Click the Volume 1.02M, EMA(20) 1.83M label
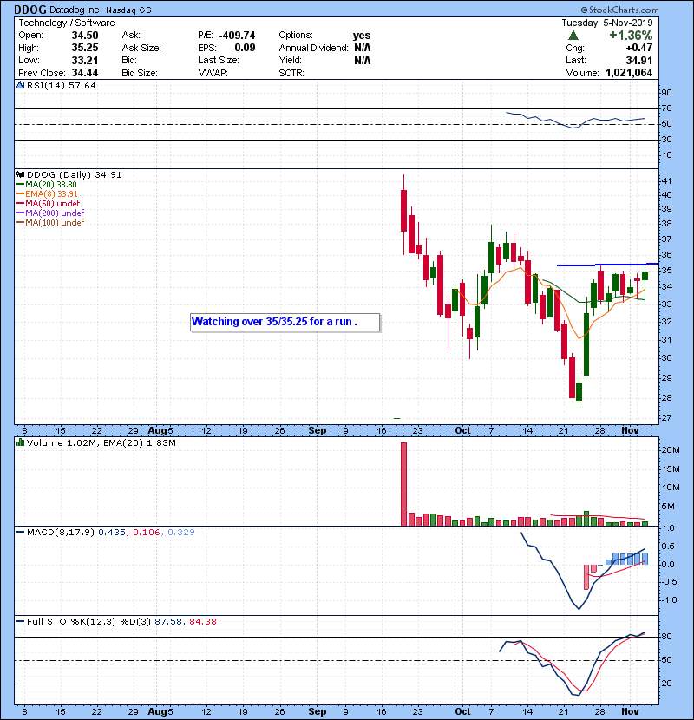 coord(101,443)
